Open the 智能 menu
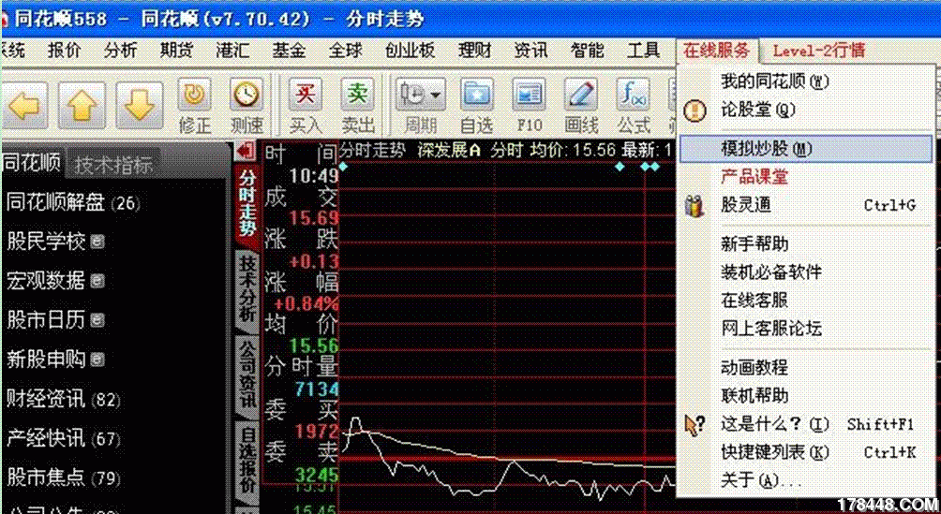The height and width of the screenshot is (514, 941). pyautogui.click(x=587, y=51)
